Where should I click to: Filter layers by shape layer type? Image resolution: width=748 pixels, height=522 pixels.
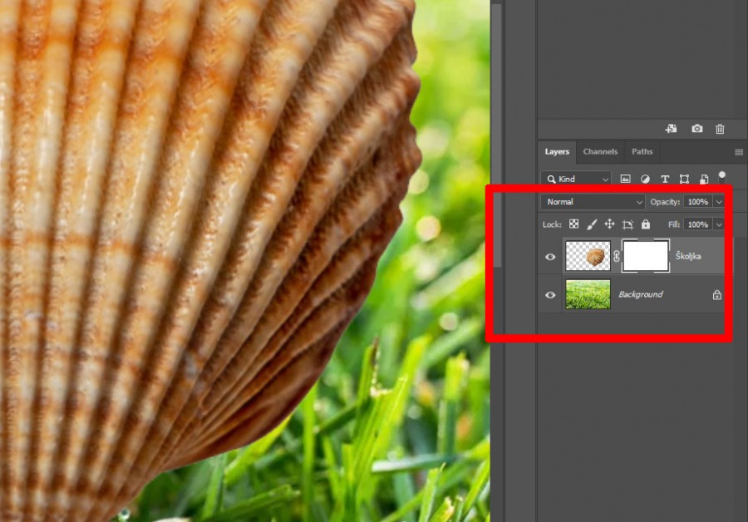(x=684, y=179)
